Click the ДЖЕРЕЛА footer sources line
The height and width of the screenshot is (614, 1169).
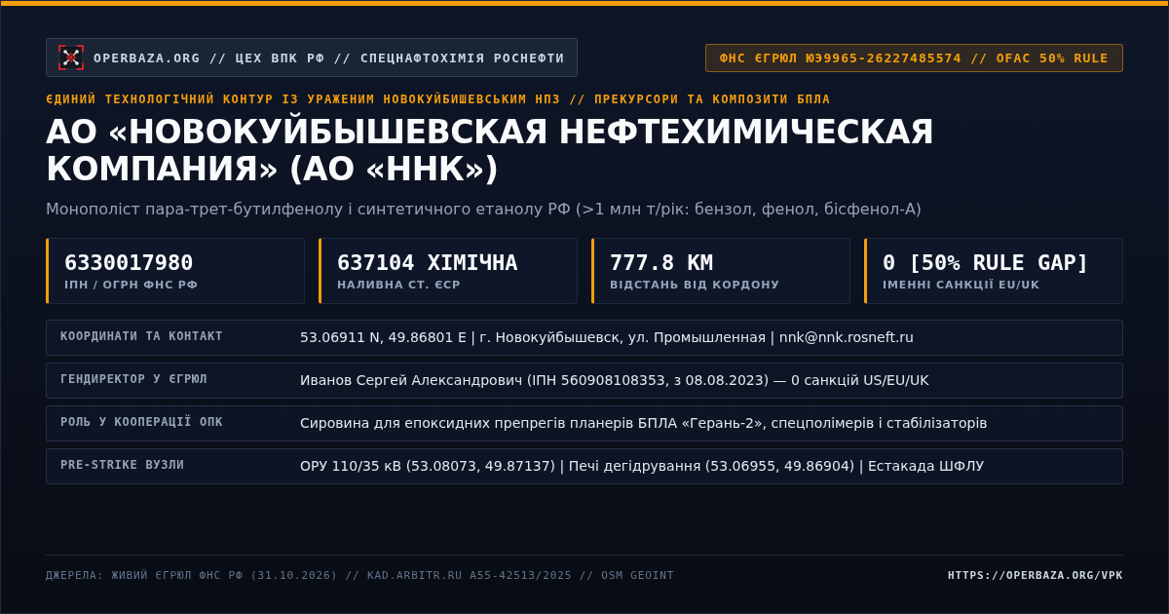[359, 575]
